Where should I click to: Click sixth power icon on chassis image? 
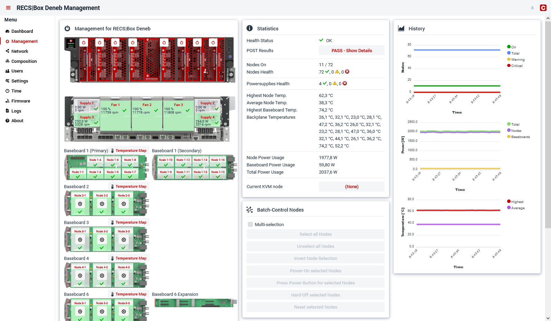pyautogui.click(x=182, y=42)
